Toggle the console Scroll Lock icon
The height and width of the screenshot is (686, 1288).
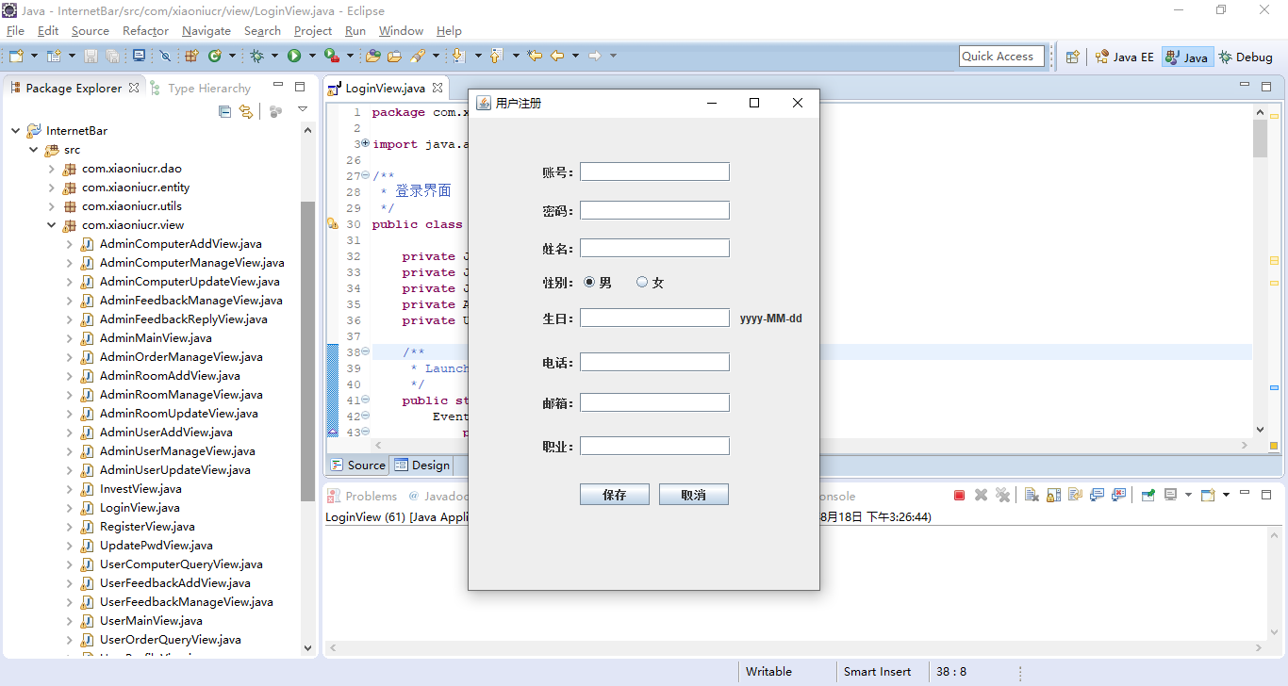[1053, 495]
